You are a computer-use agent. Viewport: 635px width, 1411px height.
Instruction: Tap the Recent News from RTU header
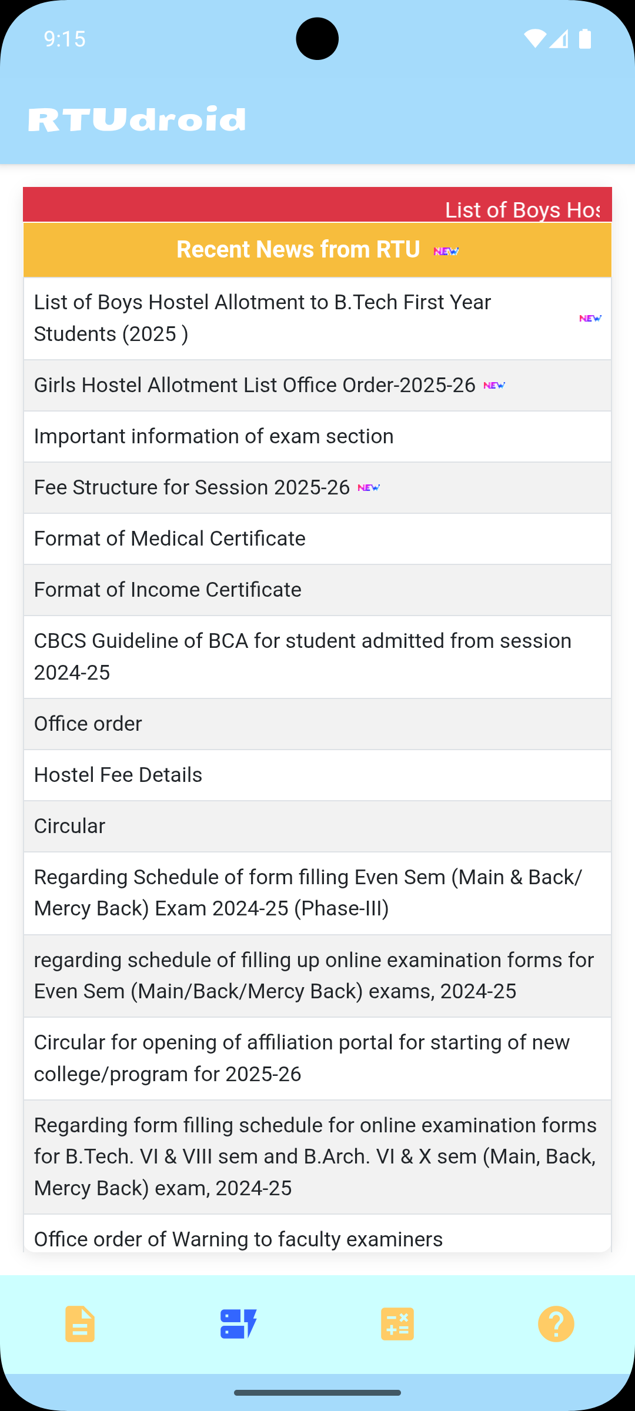coord(298,250)
